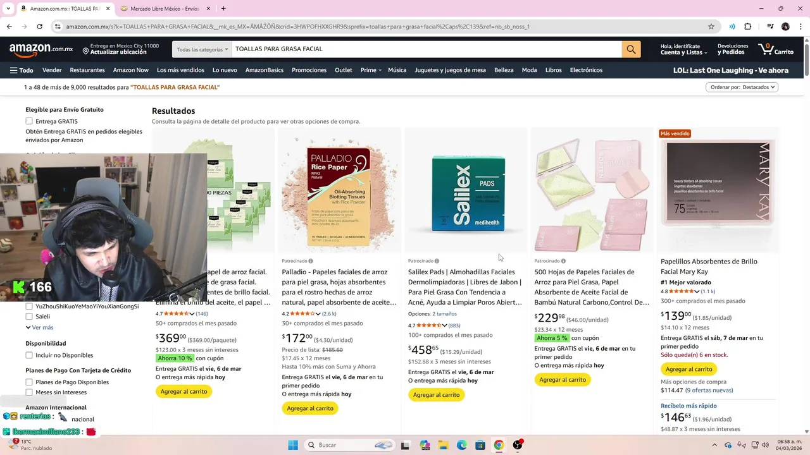This screenshot has width=810, height=455.
Task: Open the Todo hamburger menu
Action: pyautogui.click(x=22, y=70)
